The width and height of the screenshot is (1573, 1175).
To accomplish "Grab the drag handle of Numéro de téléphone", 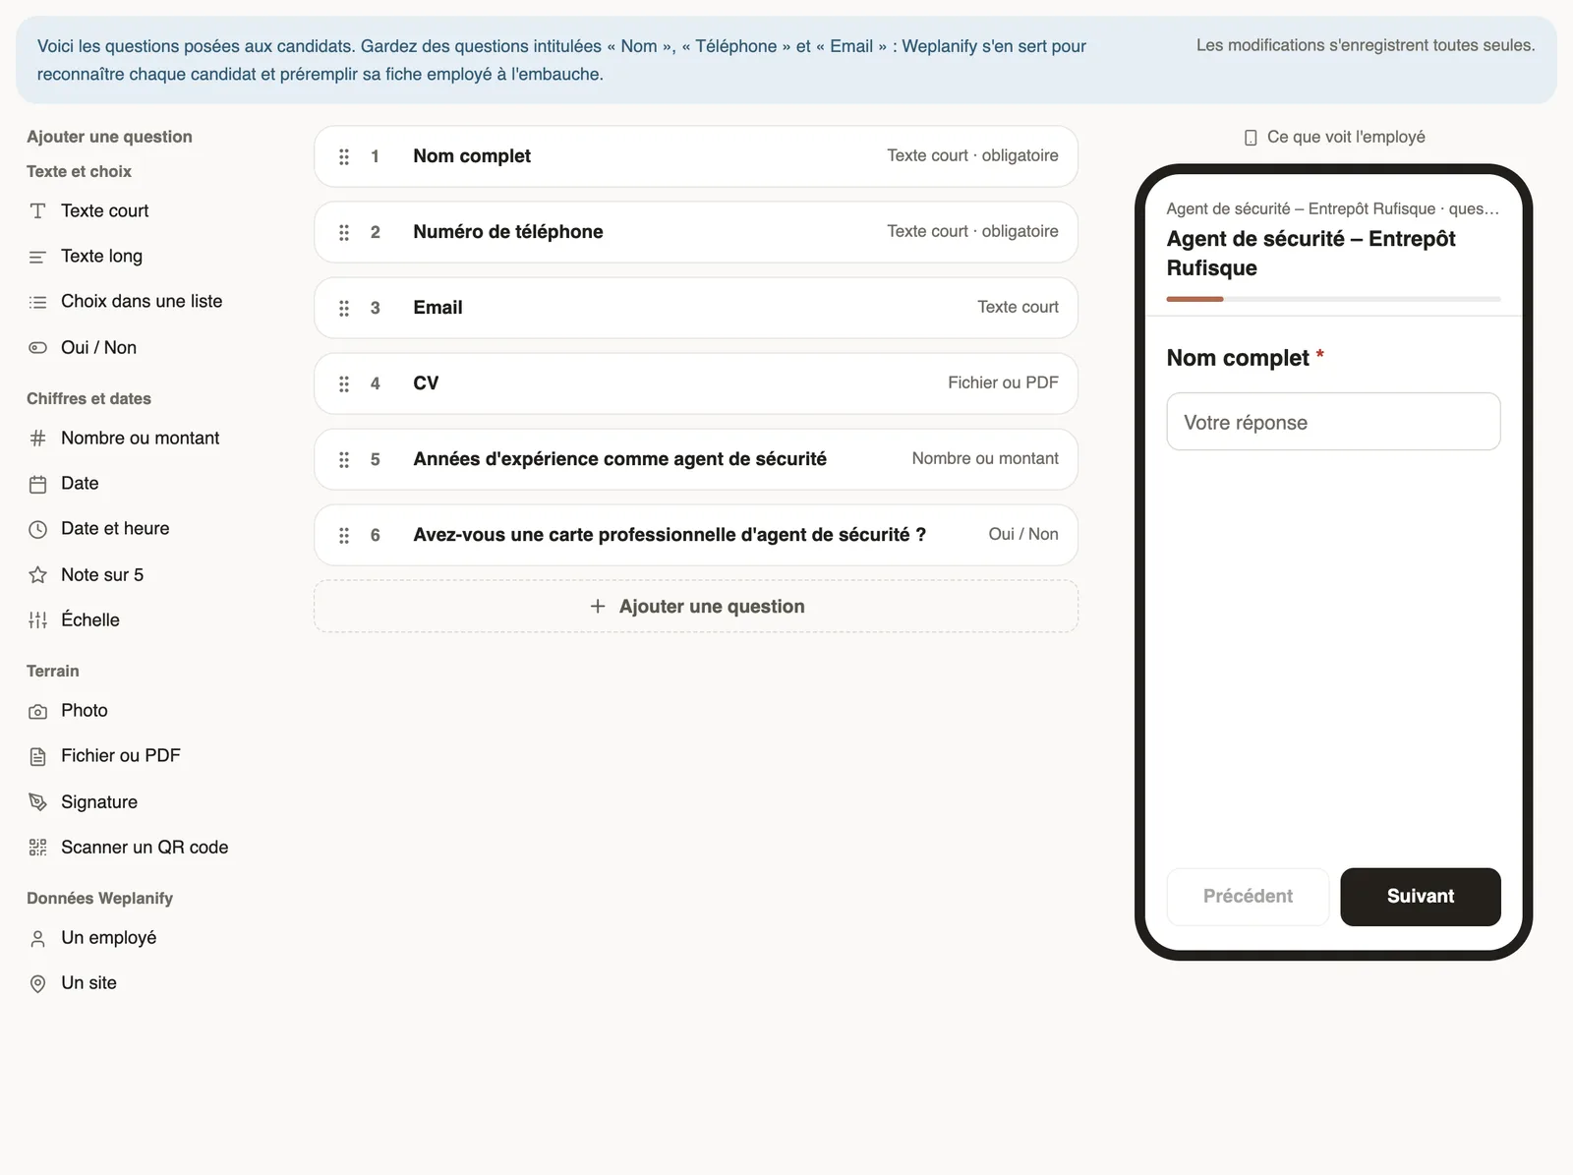I will point(344,232).
